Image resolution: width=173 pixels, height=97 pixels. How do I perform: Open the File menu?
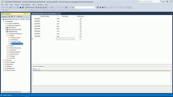[x=2, y=5]
